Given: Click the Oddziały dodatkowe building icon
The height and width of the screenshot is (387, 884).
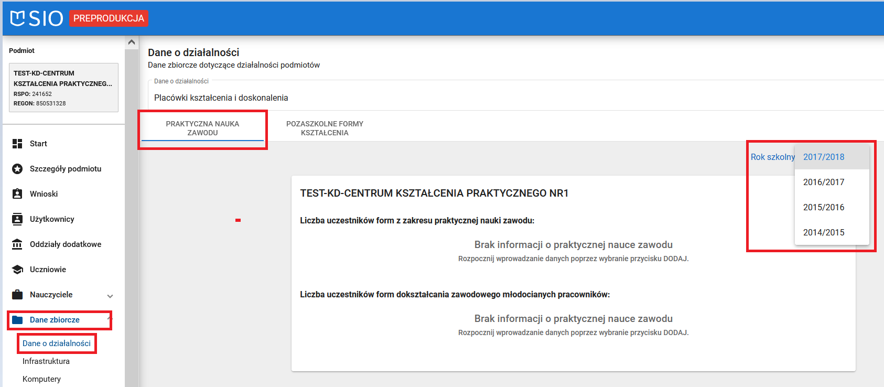Looking at the screenshot, I should (17, 244).
